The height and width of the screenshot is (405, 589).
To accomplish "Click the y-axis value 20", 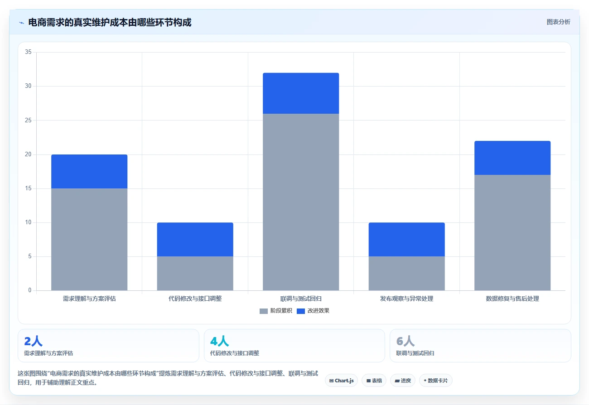I will 28,154.
